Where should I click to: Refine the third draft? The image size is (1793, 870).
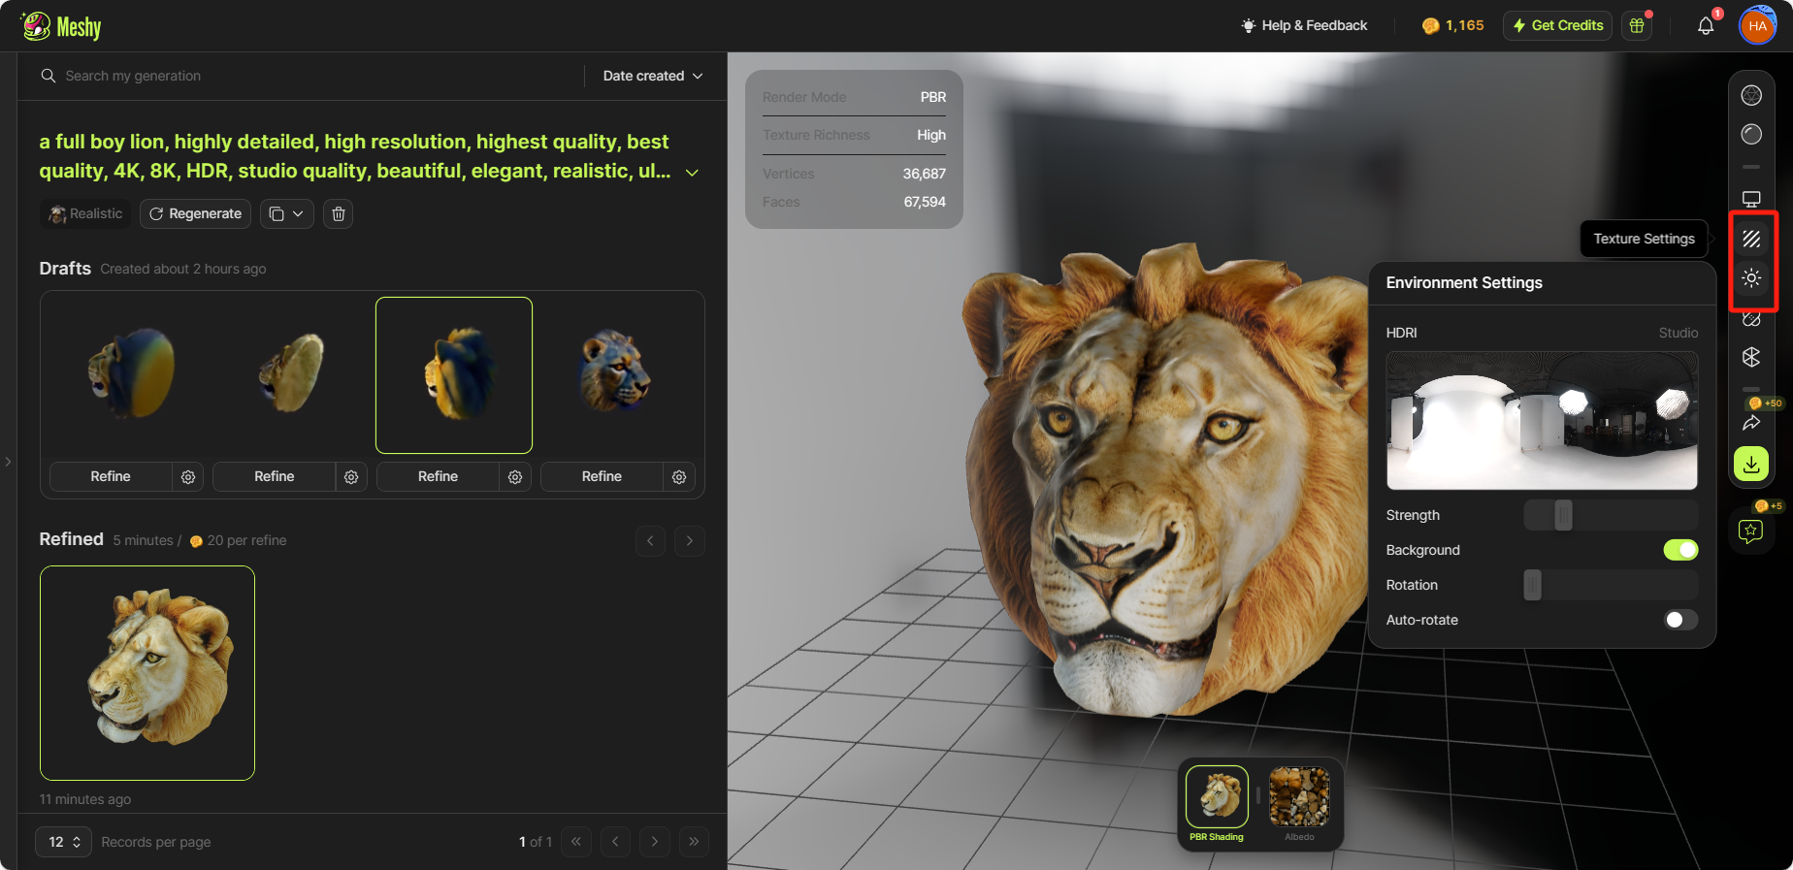(438, 476)
